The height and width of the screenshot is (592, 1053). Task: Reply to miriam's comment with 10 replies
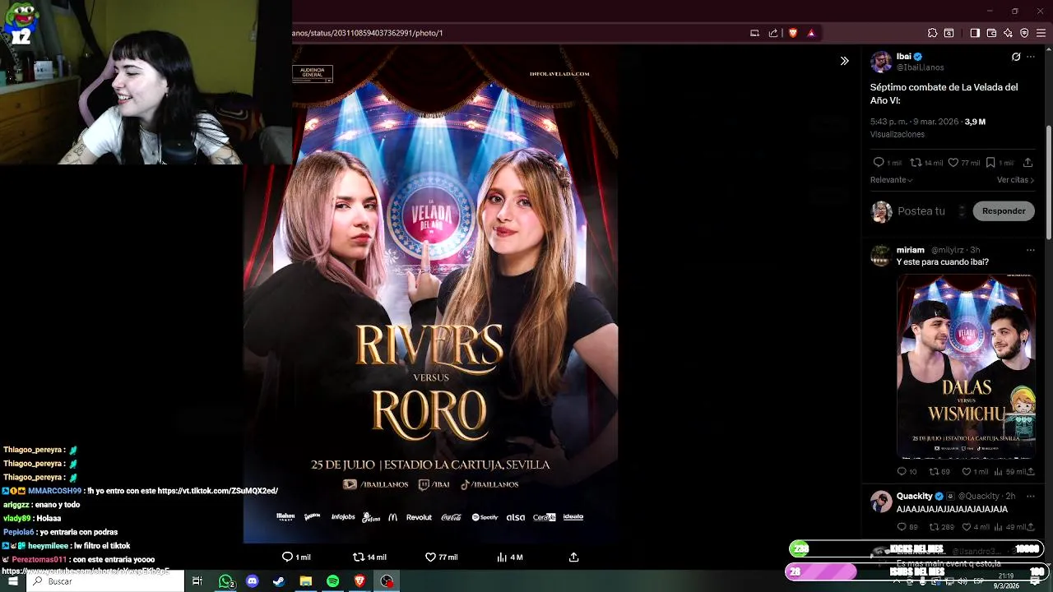[x=902, y=472]
